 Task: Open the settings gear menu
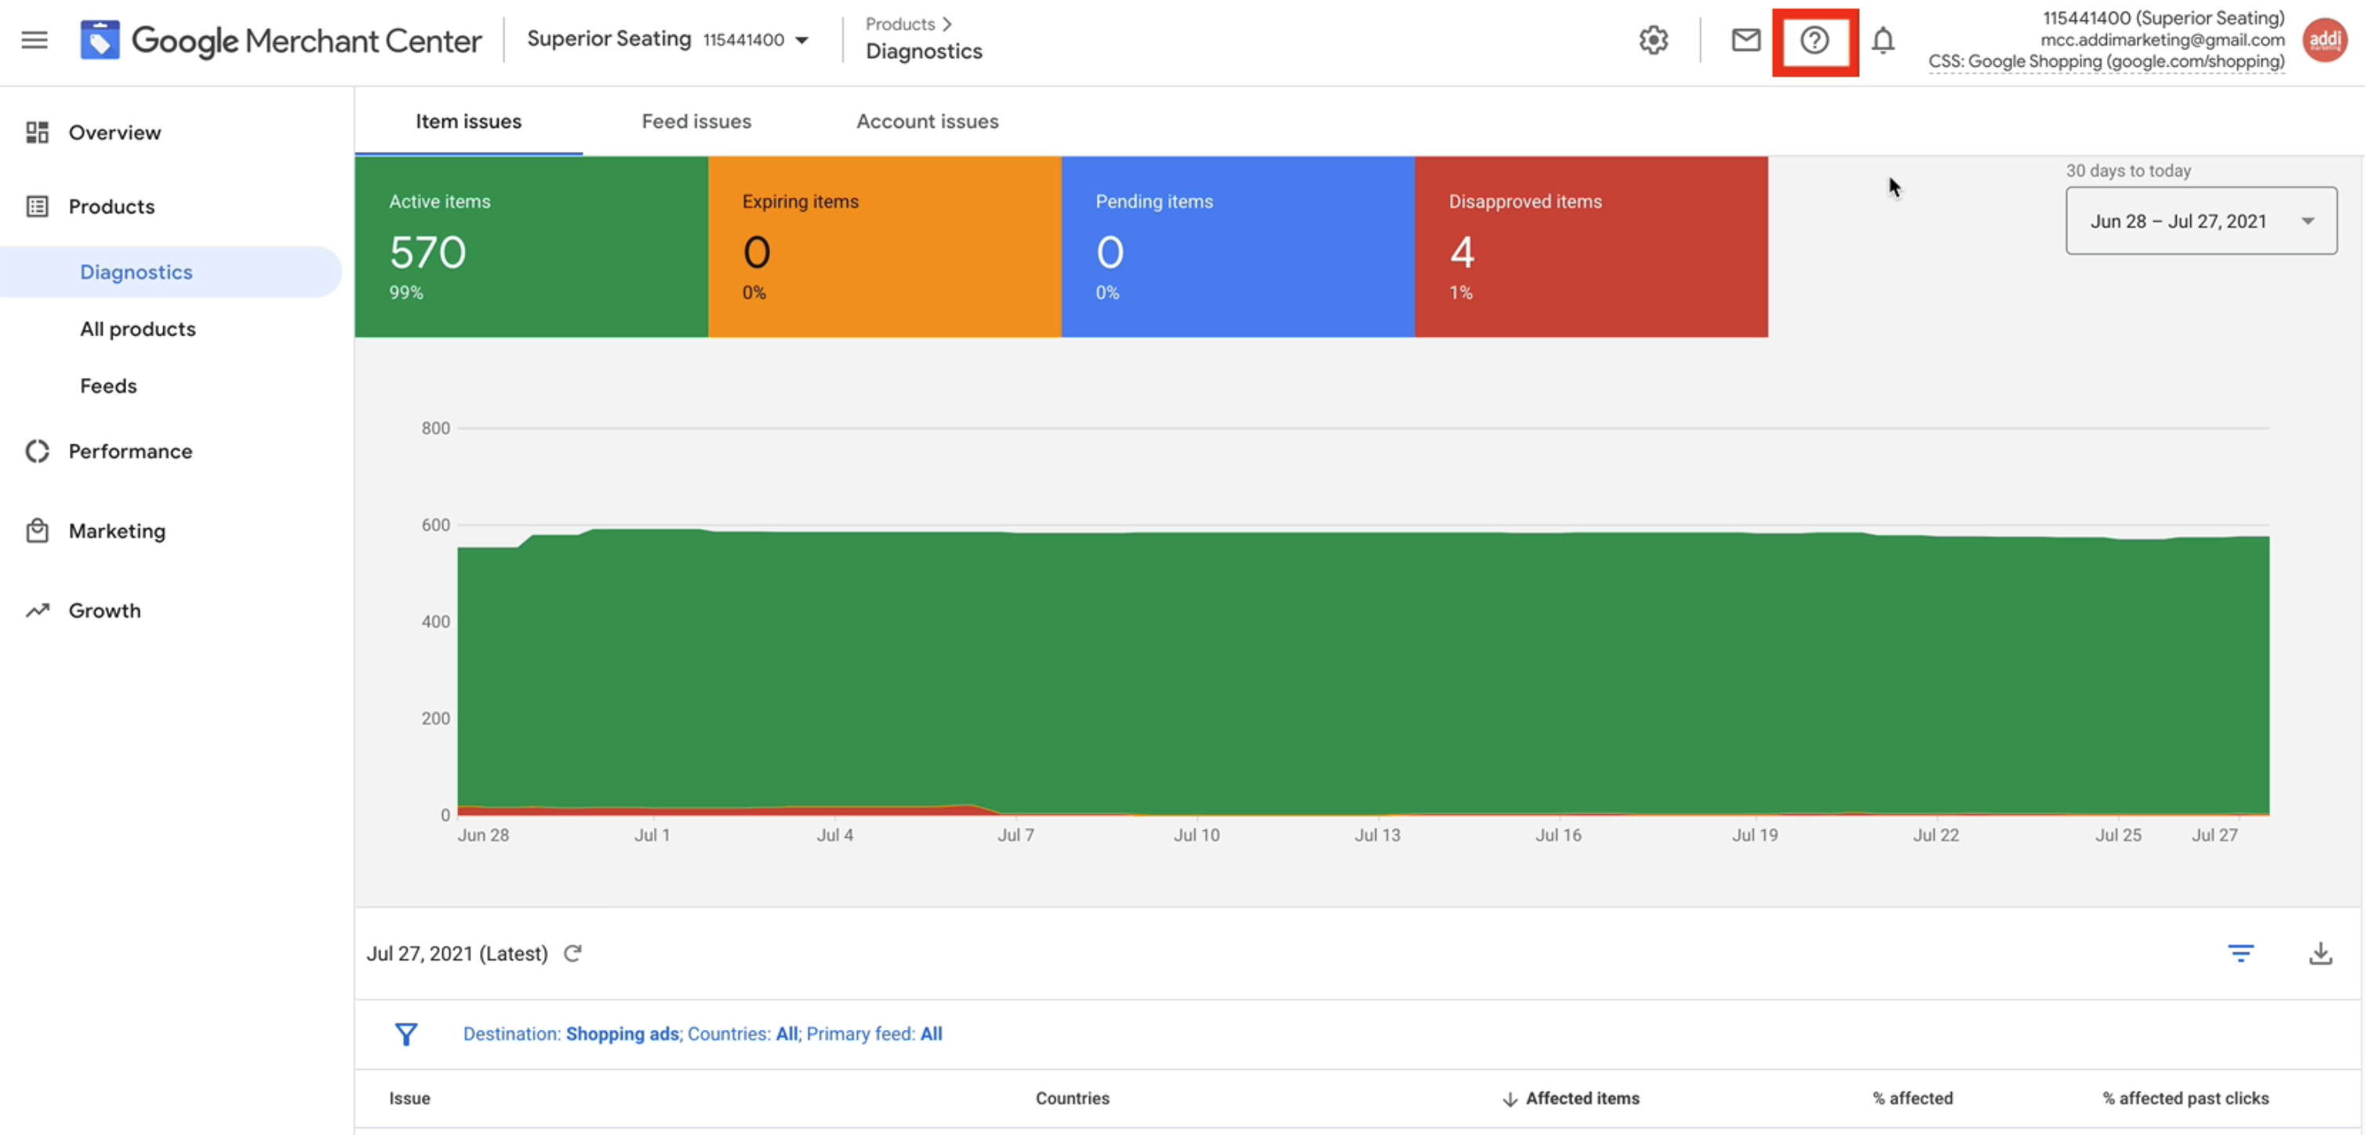click(1654, 39)
